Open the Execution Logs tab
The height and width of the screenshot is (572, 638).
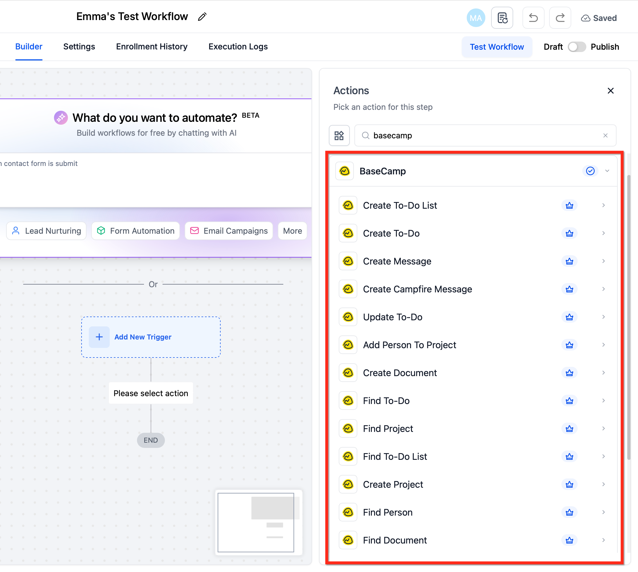pos(238,47)
